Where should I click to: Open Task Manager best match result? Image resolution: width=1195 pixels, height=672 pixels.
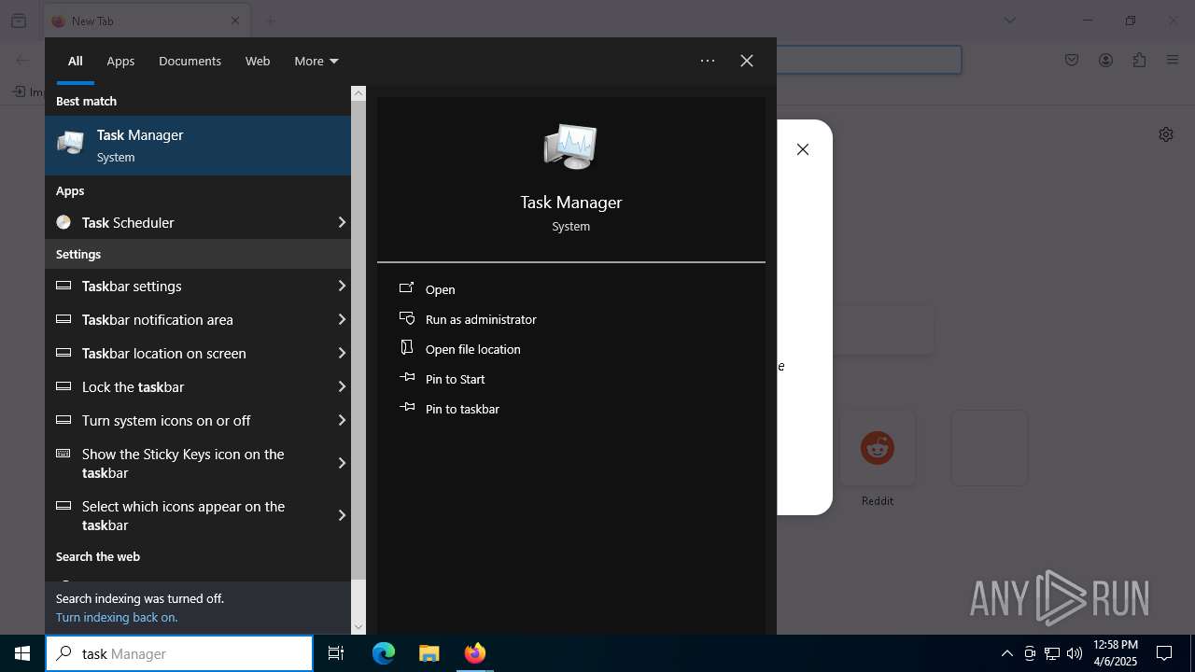tap(198, 146)
